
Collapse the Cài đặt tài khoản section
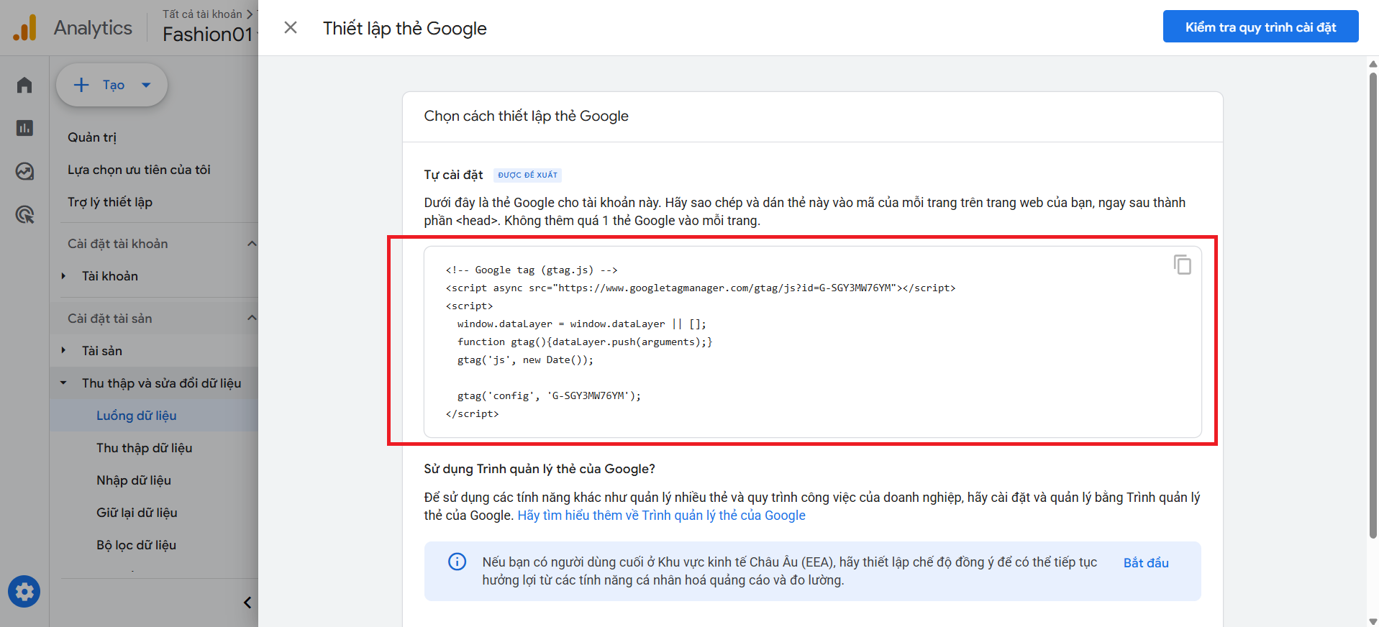click(x=251, y=244)
